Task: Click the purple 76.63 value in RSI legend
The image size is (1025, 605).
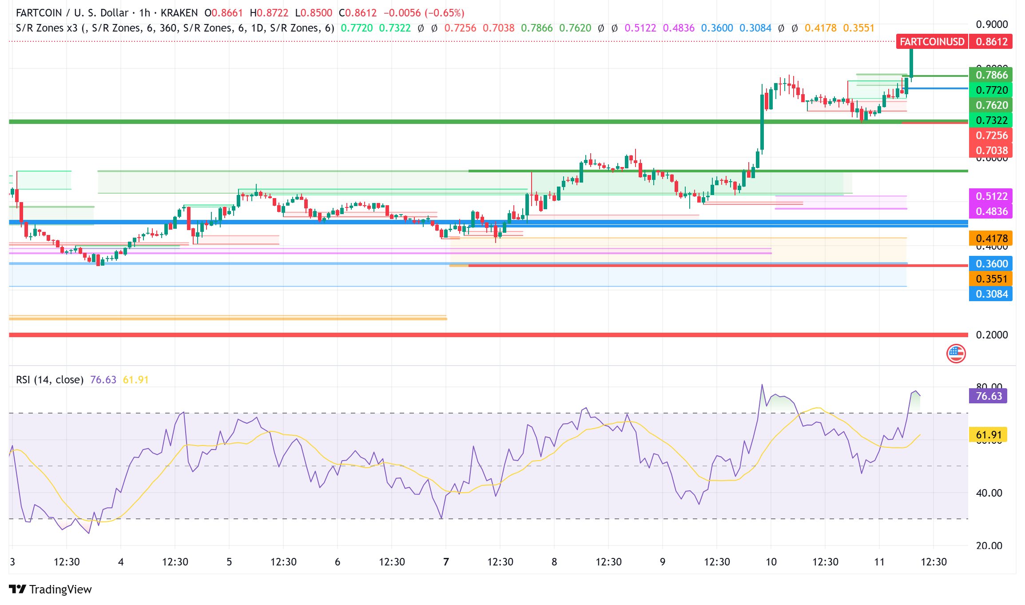Action: (x=103, y=380)
